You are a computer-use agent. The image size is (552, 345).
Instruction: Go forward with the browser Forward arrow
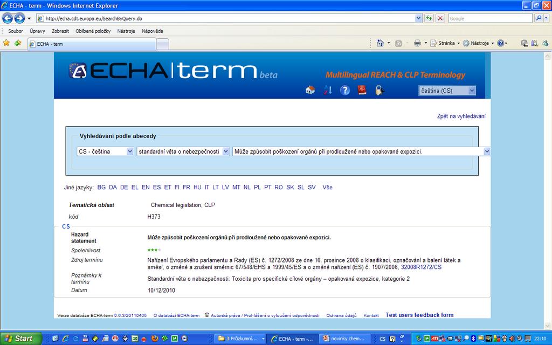(19, 18)
